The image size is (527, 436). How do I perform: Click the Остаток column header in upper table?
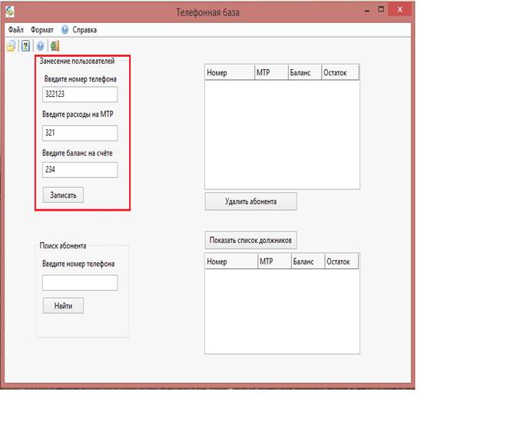coord(340,73)
